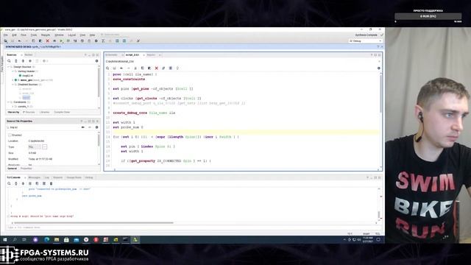This screenshot has height=265, width=471.
Task: Click the Tcl Console horizontal scrollbar
Action: 93,223
